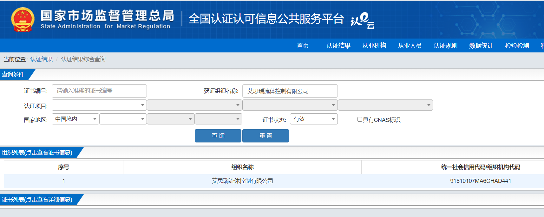Open the 证书状态 dropdown showing 有效

tap(314, 119)
